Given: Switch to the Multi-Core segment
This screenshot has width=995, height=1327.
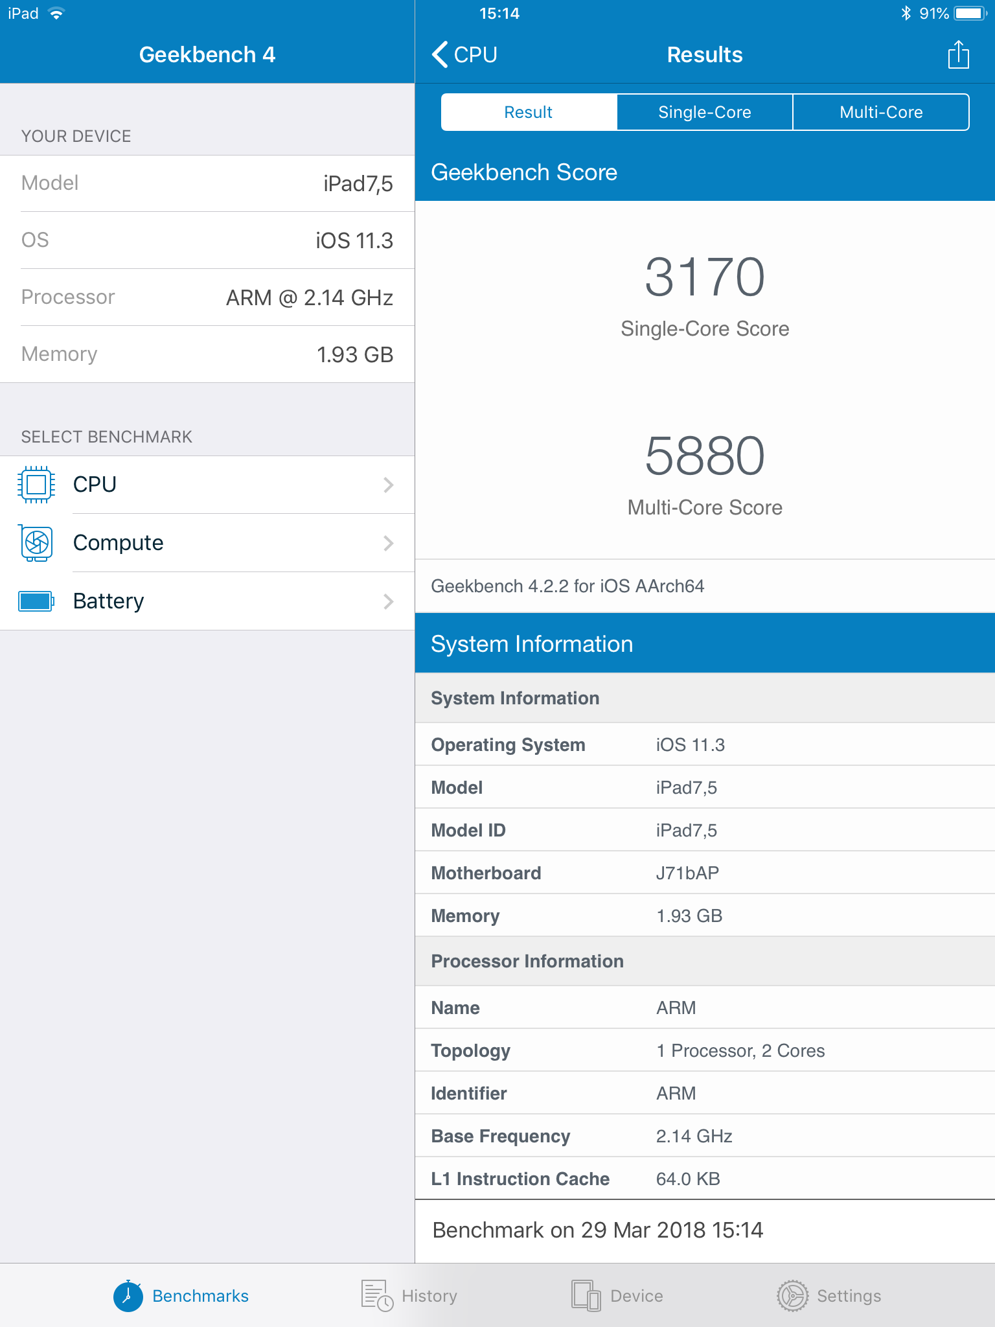Looking at the screenshot, I should (881, 112).
